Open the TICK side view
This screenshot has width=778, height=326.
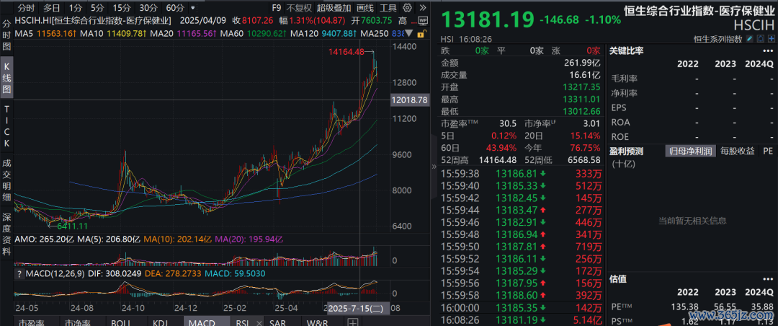7,126
